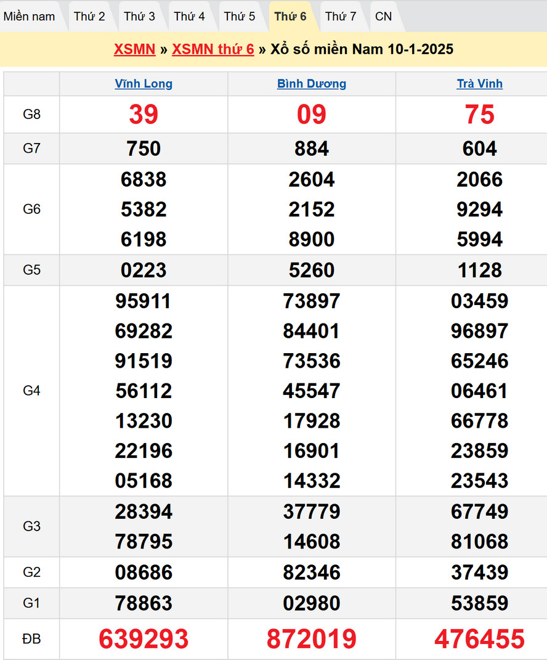547x660 pixels.
Task: Click the G8 number 39 for Vĩnh Long
Action: (144, 115)
